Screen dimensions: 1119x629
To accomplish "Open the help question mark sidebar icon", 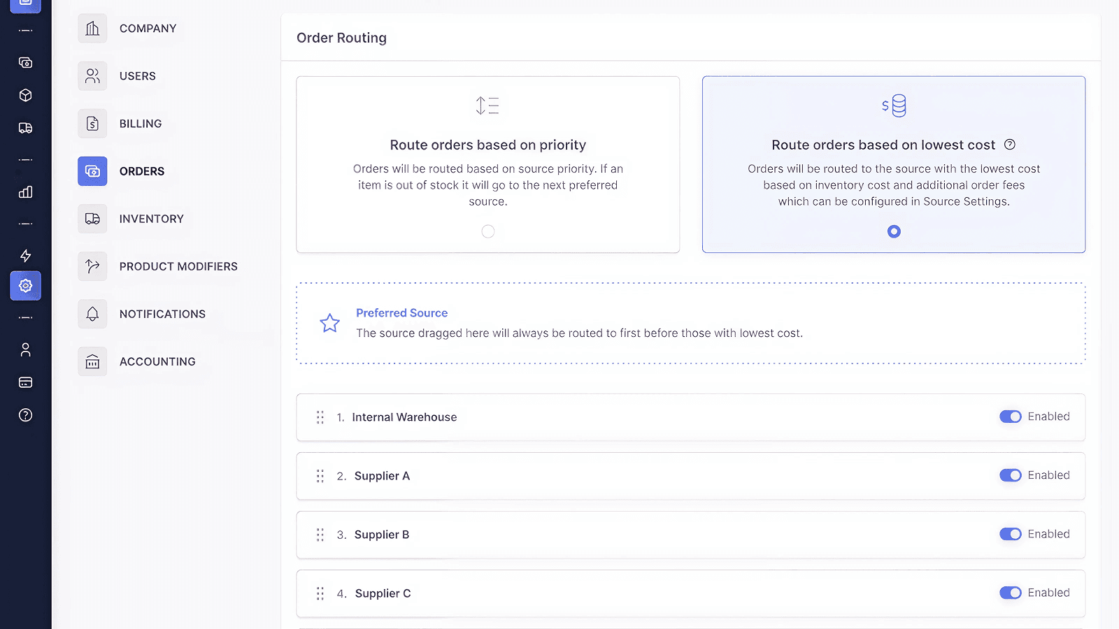I will tap(26, 415).
